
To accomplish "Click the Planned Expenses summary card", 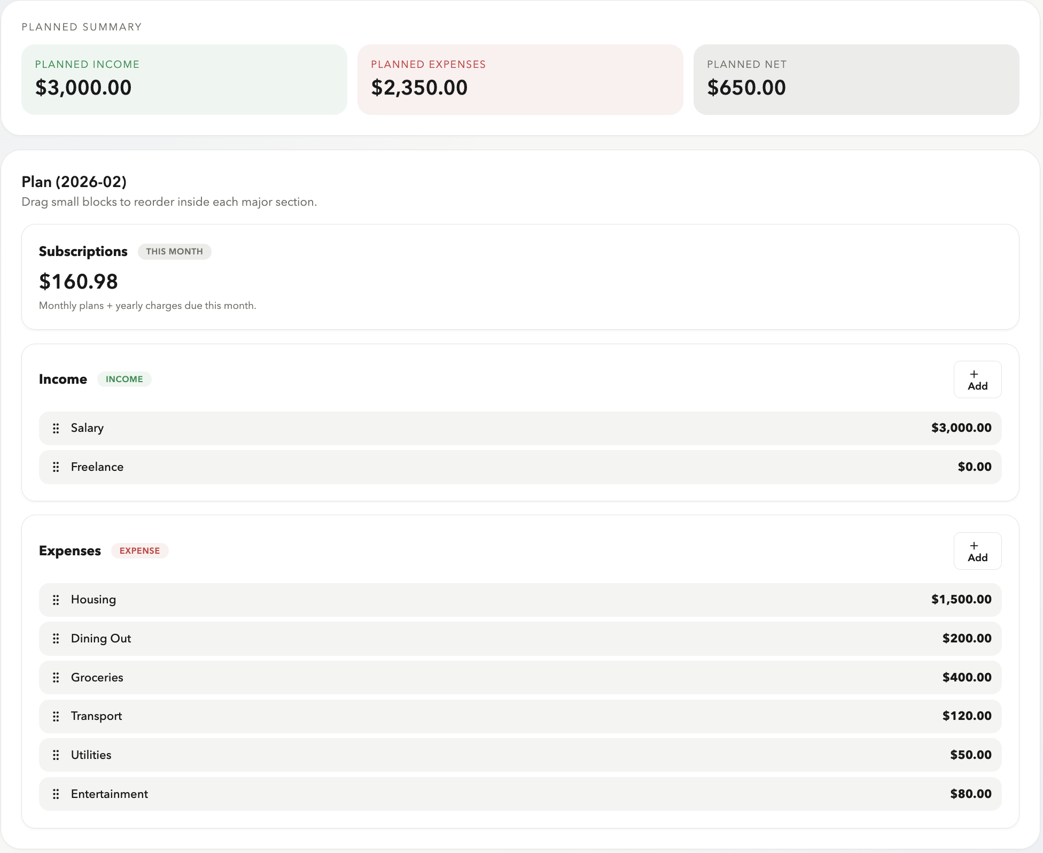I will point(520,79).
